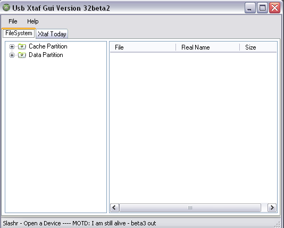Open the Help menu
Screen dimensions: 284x228
click(x=33, y=21)
